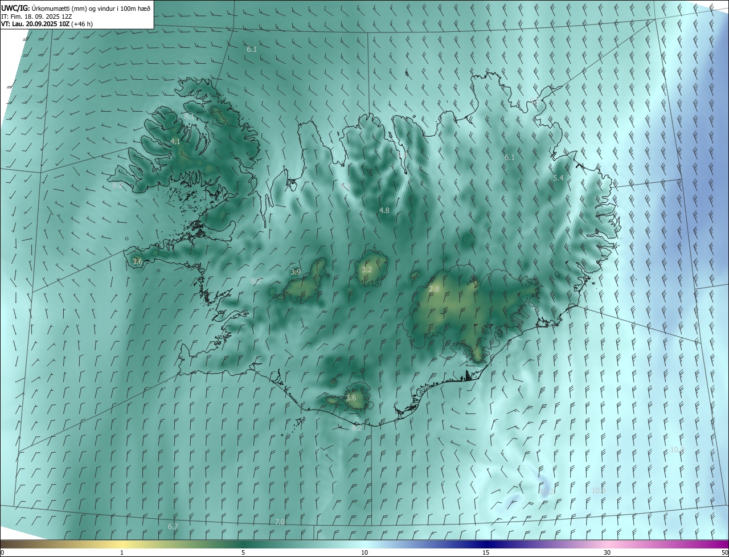729x557 pixels.
Task: Click the 8.2 value just off the south coast
Action: 358,428
